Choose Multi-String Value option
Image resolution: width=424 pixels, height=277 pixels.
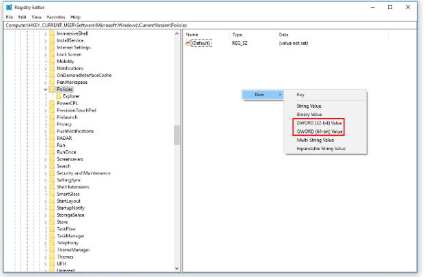point(325,140)
